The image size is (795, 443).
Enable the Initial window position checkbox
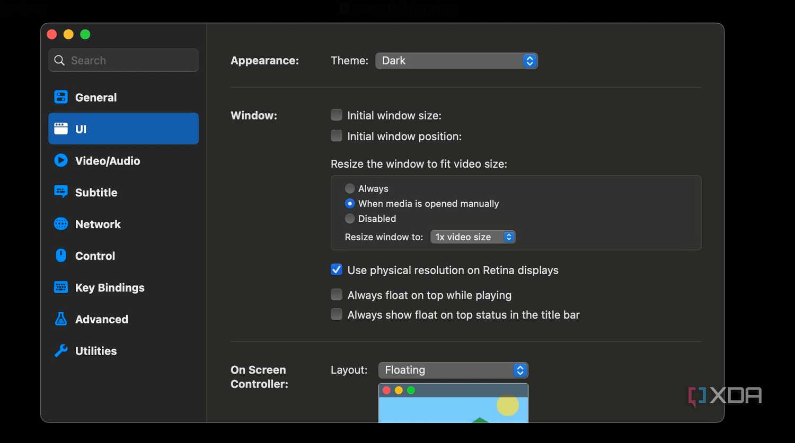337,136
